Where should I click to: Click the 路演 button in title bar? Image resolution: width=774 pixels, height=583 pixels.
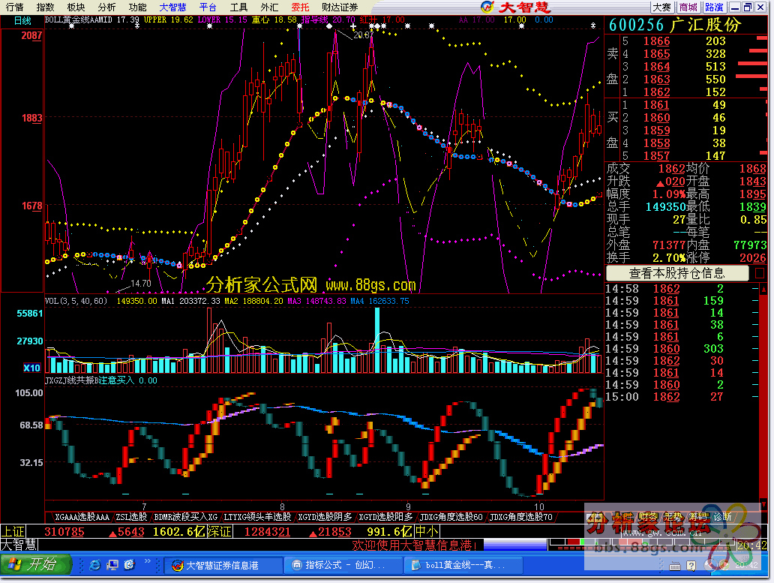click(x=714, y=7)
